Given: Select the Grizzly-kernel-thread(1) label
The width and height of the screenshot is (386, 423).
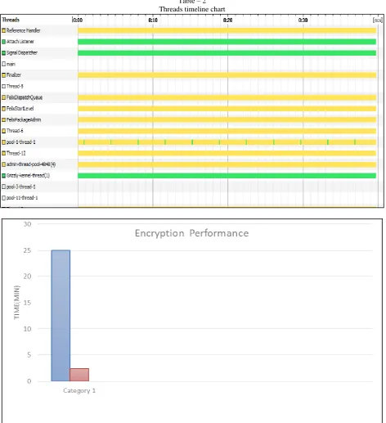Looking at the screenshot, I should pos(28,176).
